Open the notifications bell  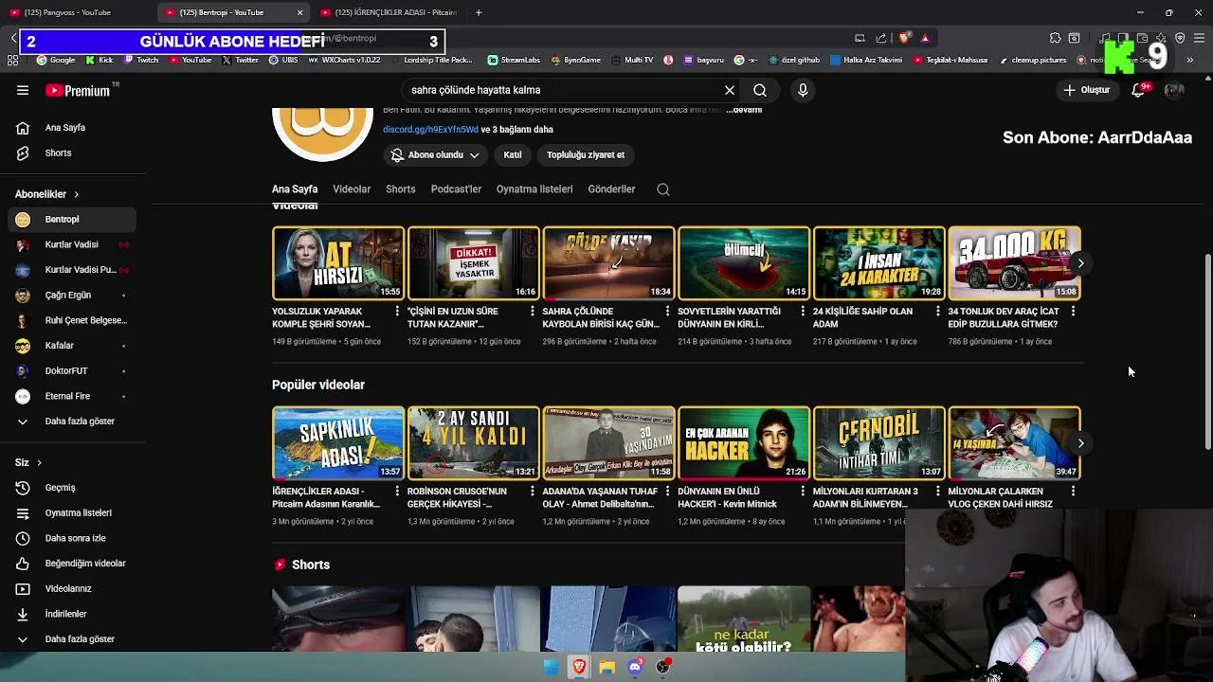point(1138,90)
